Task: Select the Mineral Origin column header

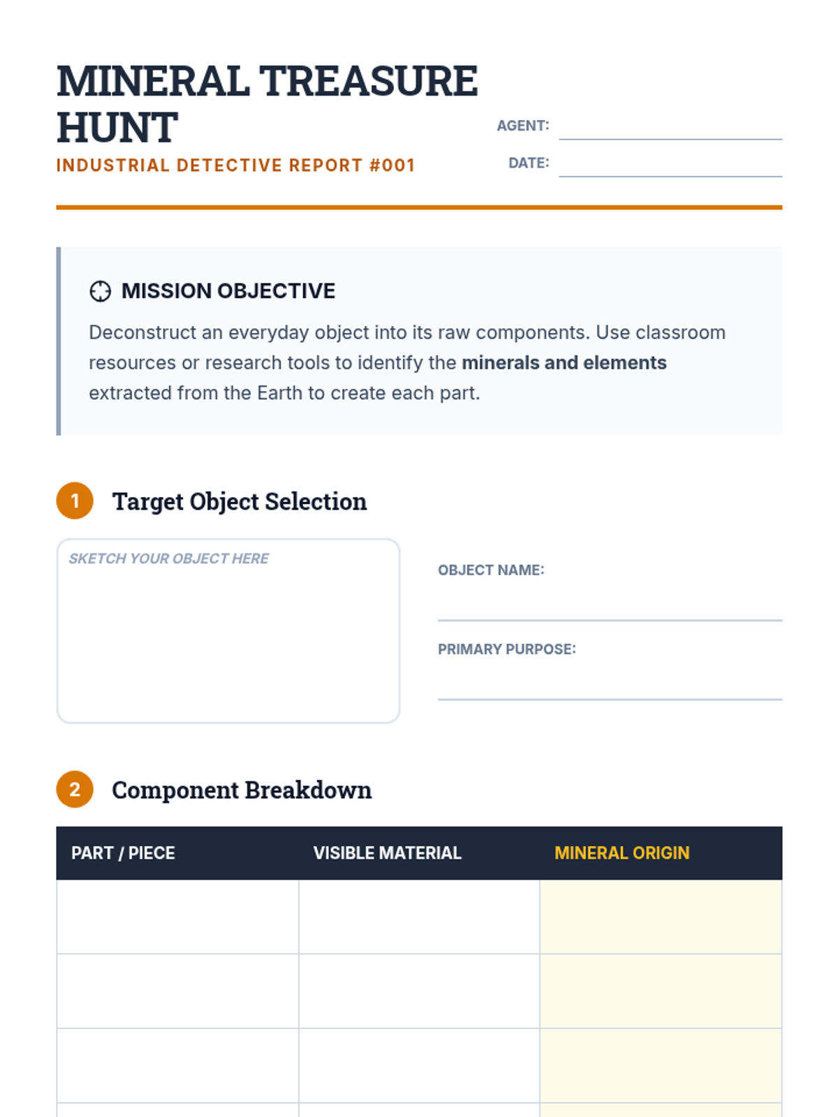Action: pos(622,853)
